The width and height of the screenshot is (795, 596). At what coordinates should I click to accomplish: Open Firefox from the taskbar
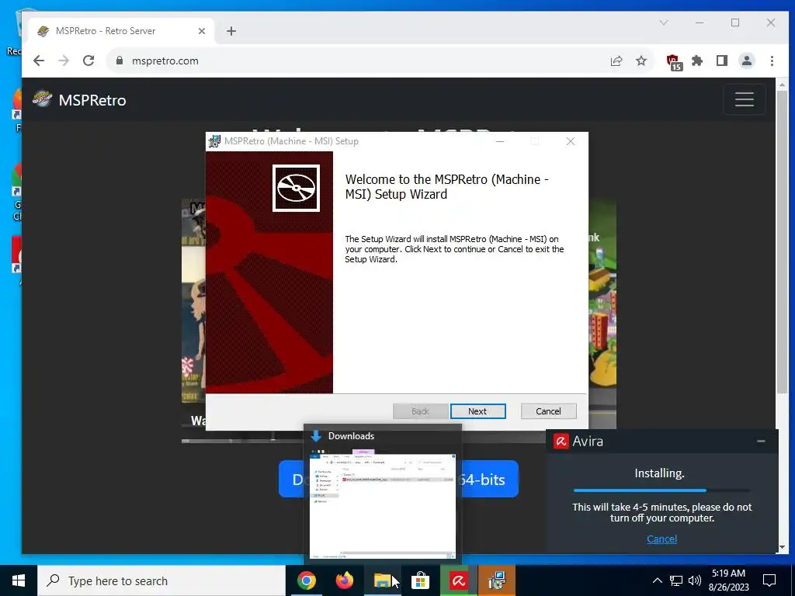pyautogui.click(x=345, y=580)
